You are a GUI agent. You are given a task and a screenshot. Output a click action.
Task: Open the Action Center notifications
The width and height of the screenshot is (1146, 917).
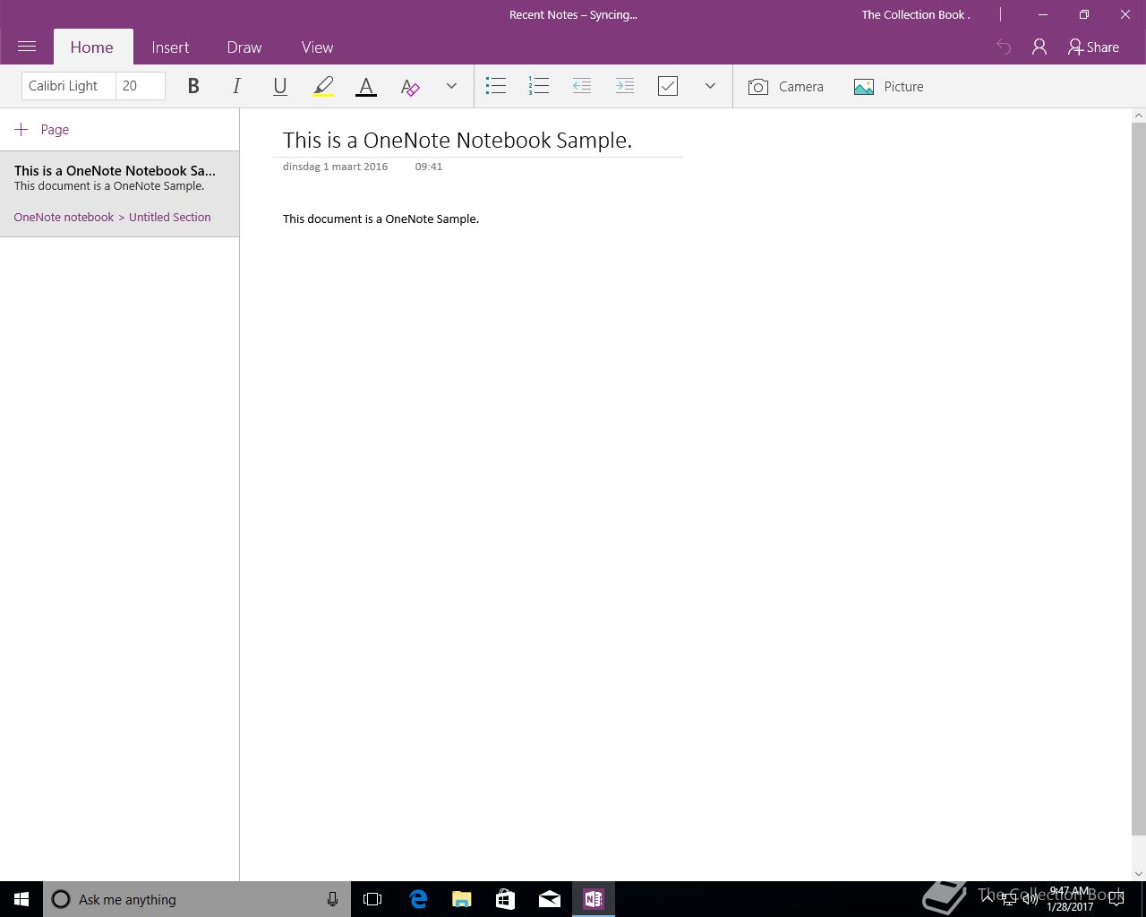pyautogui.click(x=1117, y=899)
